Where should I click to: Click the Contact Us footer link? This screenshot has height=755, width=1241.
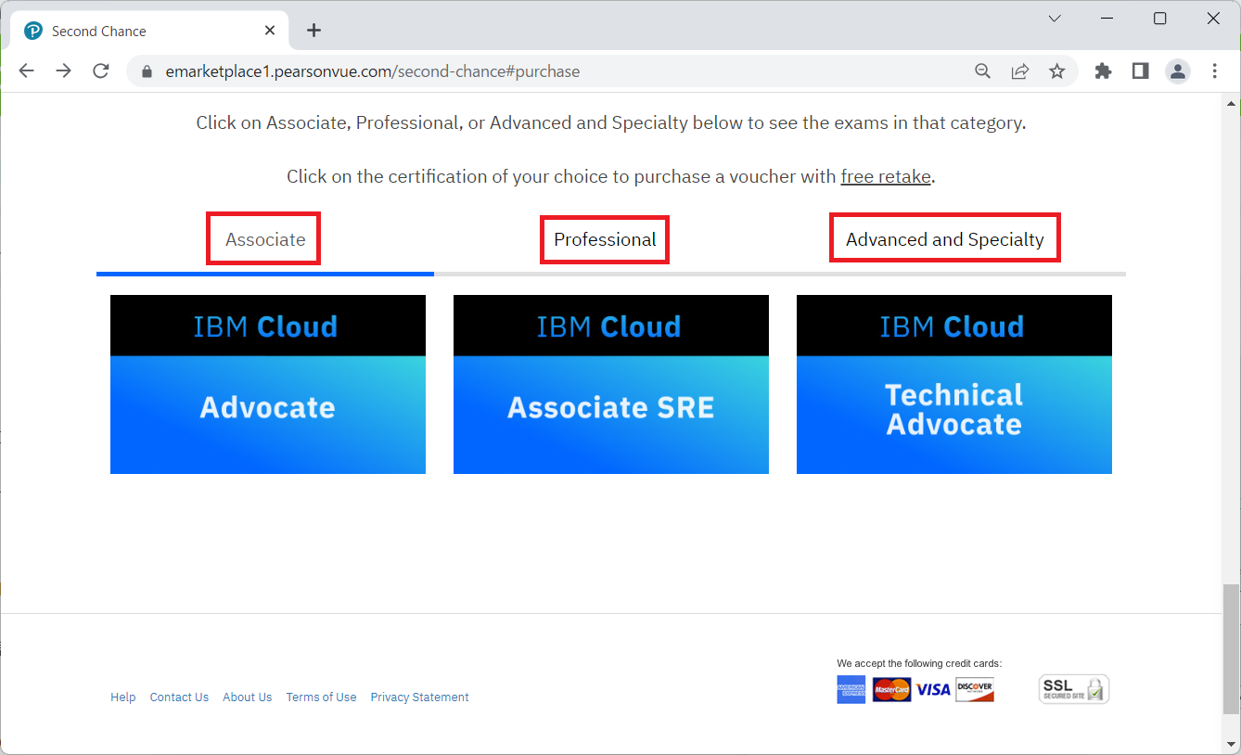(179, 697)
